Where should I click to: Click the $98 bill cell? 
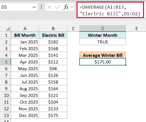[x=53, y=69]
